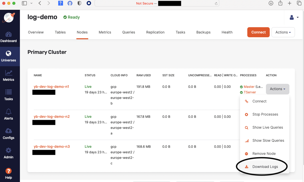This screenshot has width=304, height=182.
Task: Click the NAME column header
Action: 38,75
